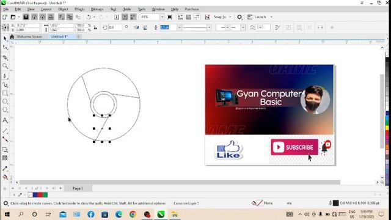Open Options gear in standard toolbar
Image resolution: width=391 pixels, height=220 pixels.
(239, 17)
